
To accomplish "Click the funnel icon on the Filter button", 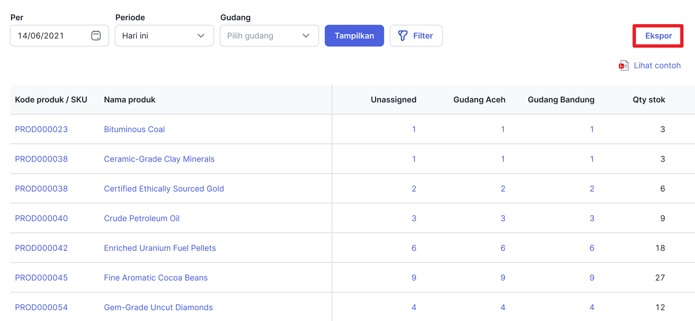I will pos(403,36).
